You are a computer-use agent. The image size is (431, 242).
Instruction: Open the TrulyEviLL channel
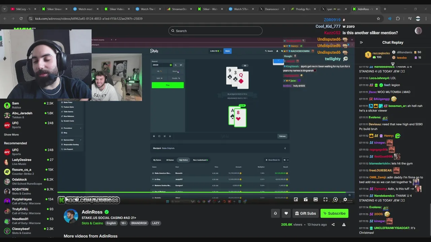click(x=29, y=211)
